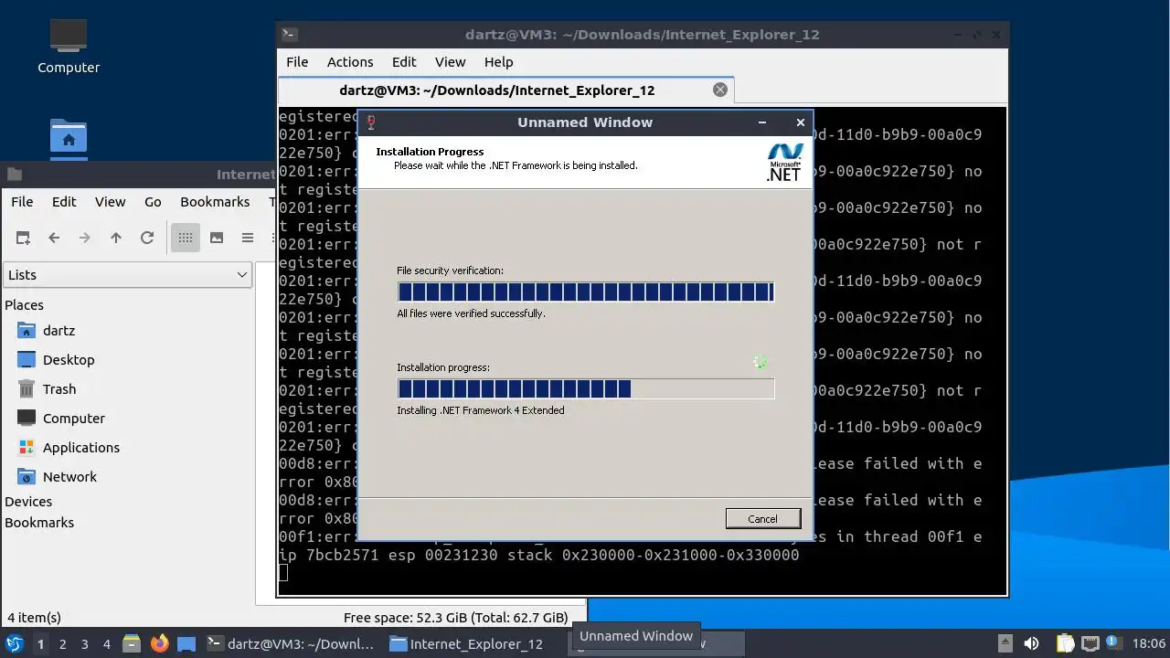This screenshot has height=658, width=1170.
Task: Click the 18:06 clock
Action: pos(1149,643)
